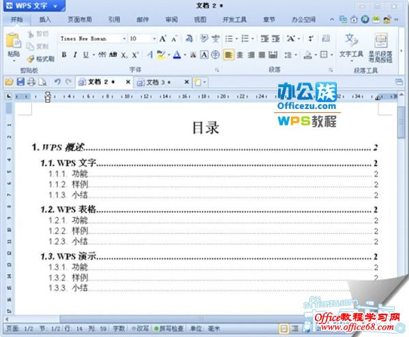Toggle bold formatting
This screenshot has height=337, width=409.
click(x=64, y=54)
